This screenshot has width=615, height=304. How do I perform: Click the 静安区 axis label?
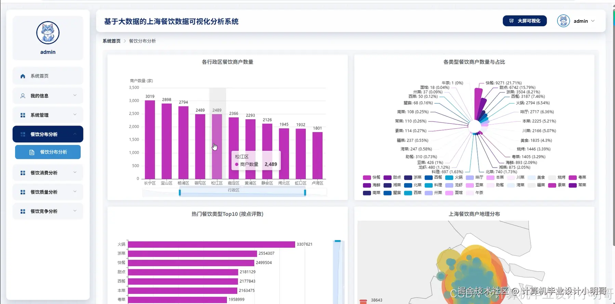pos(267,183)
